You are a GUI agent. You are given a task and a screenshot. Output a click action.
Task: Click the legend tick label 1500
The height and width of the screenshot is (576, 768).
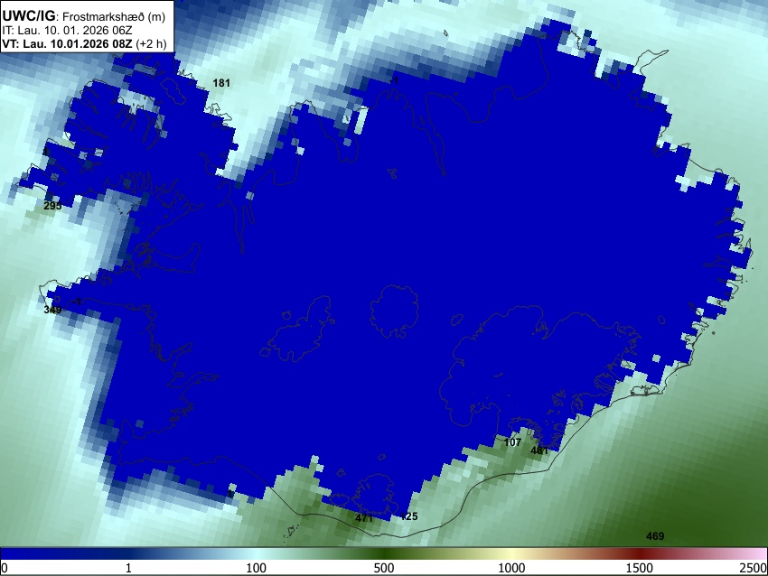click(640, 568)
